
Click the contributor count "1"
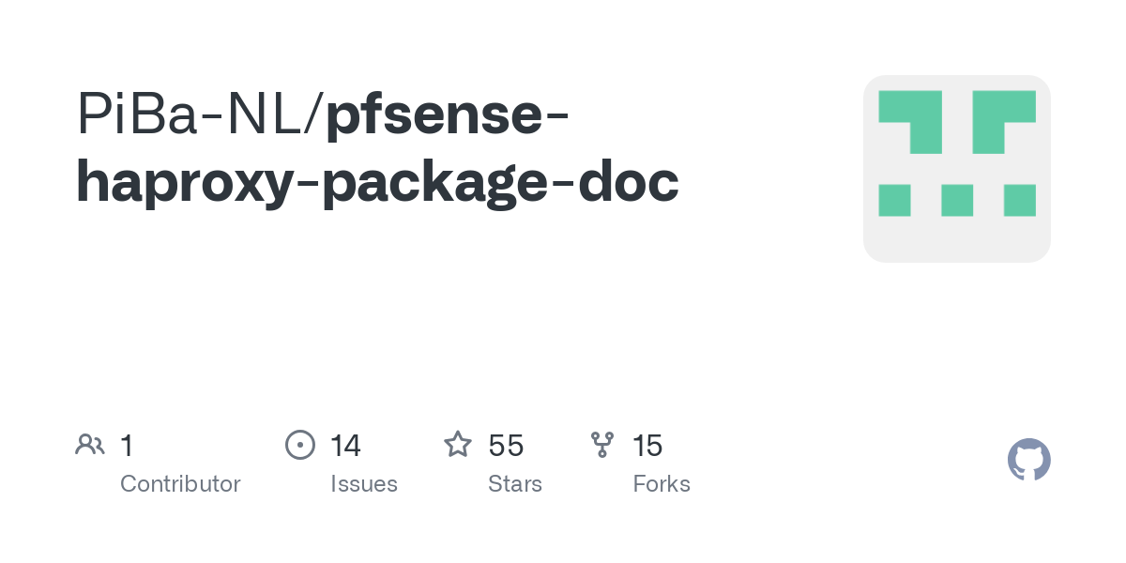click(x=127, y=445)
